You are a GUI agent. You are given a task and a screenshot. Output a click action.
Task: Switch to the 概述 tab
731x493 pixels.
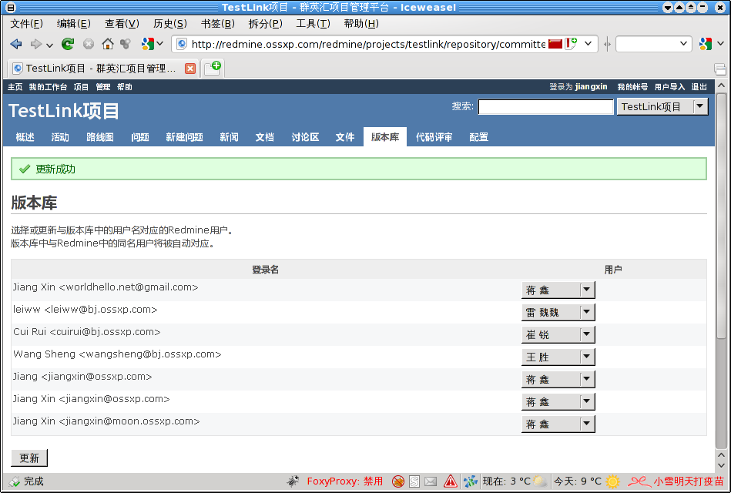(25, 137)
